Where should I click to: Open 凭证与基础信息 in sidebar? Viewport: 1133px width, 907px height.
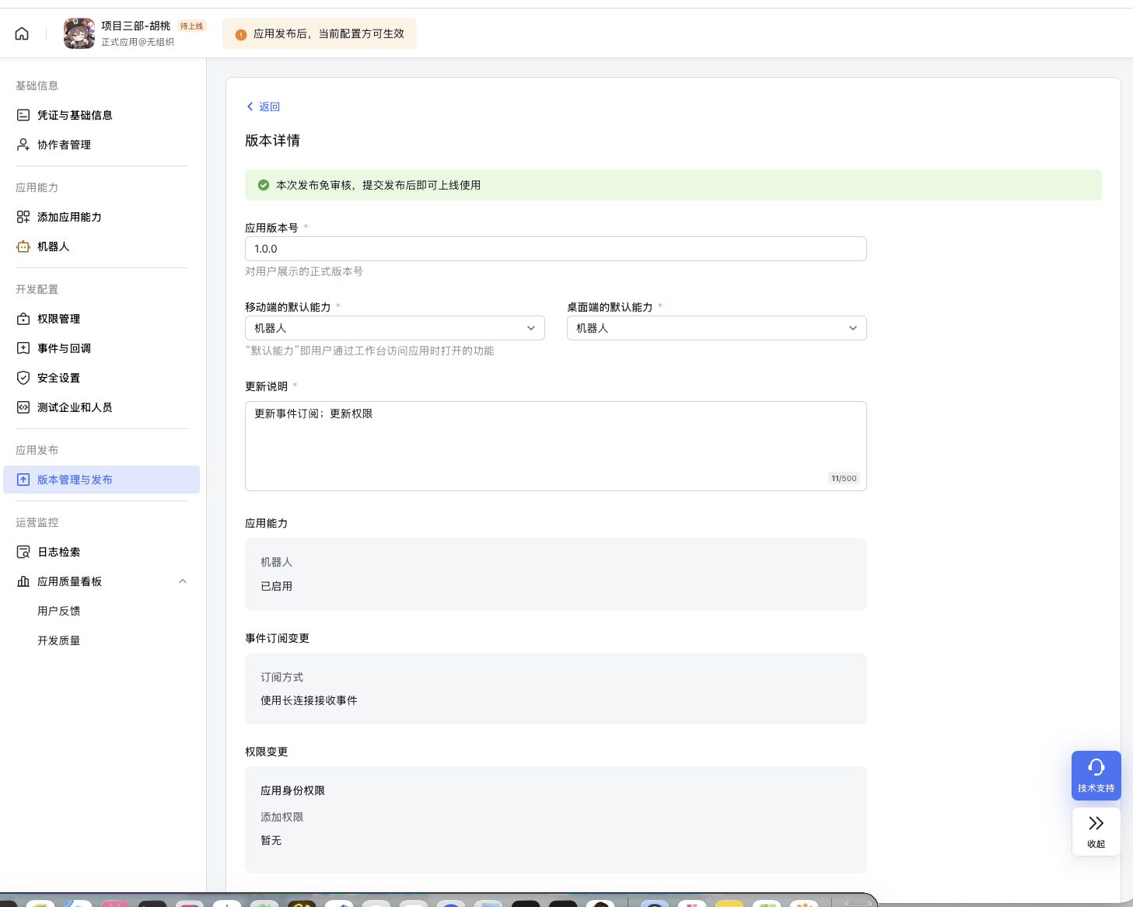(x=75, y=115)
